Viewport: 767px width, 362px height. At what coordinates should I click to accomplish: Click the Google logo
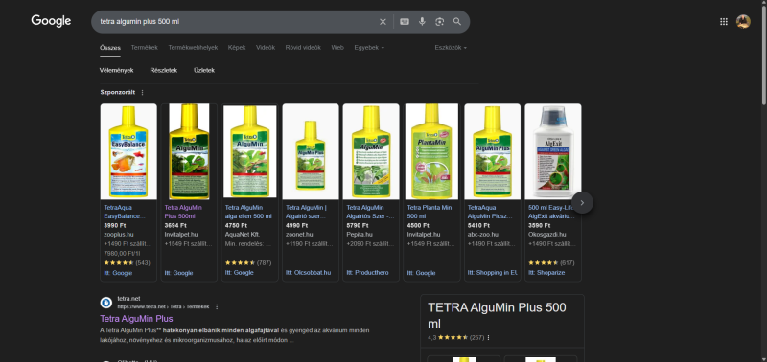(51, 21)
